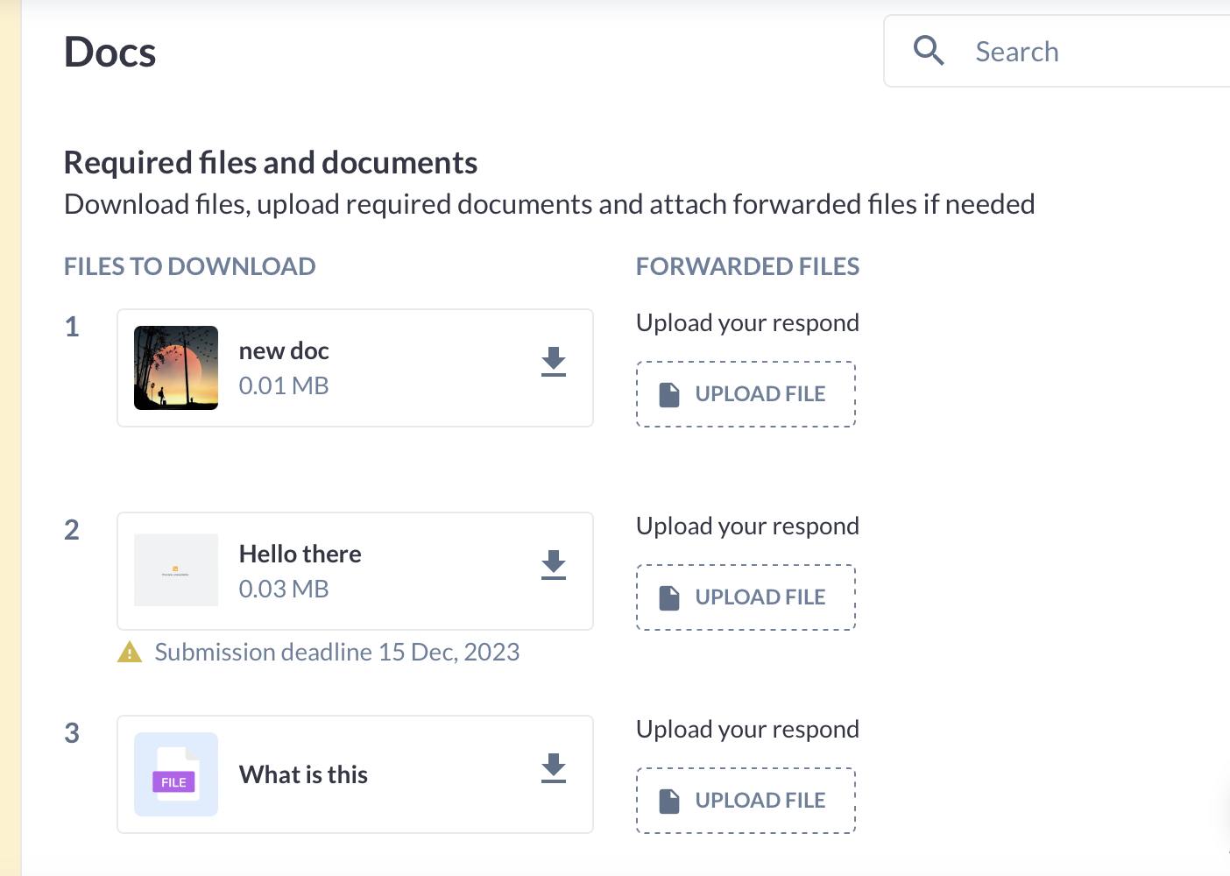Image resolution: width=1230 pixels, height=876 pixels.
Task: Download the 'What is this' file
Action: [x=553, y=768]
